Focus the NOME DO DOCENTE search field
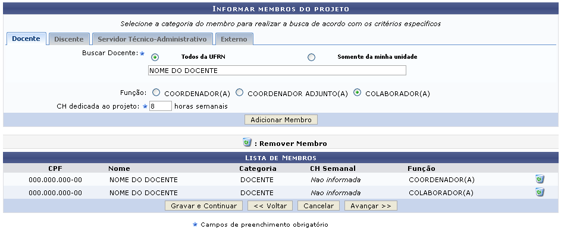 (277, 71)
